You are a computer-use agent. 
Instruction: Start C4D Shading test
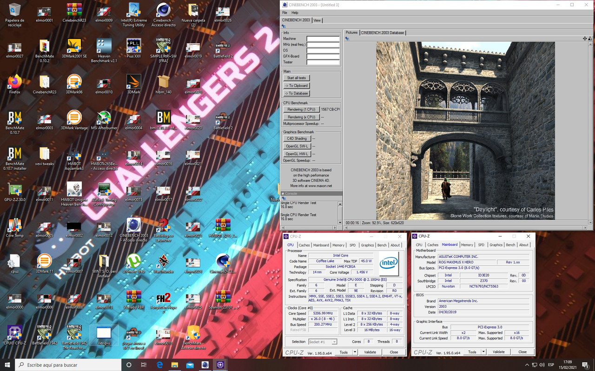[297, 139]
